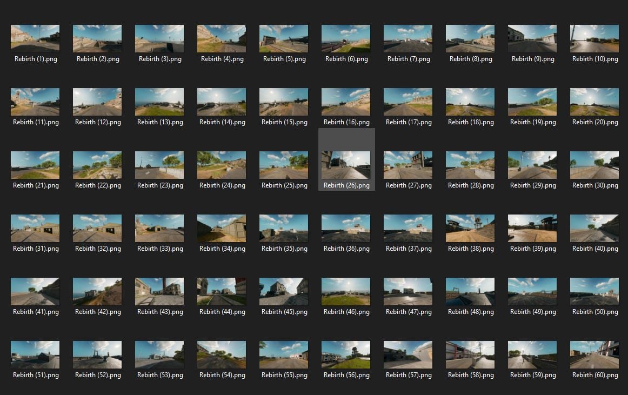Select the Rebirth (8).png thumbnail

tap(470, 38)
